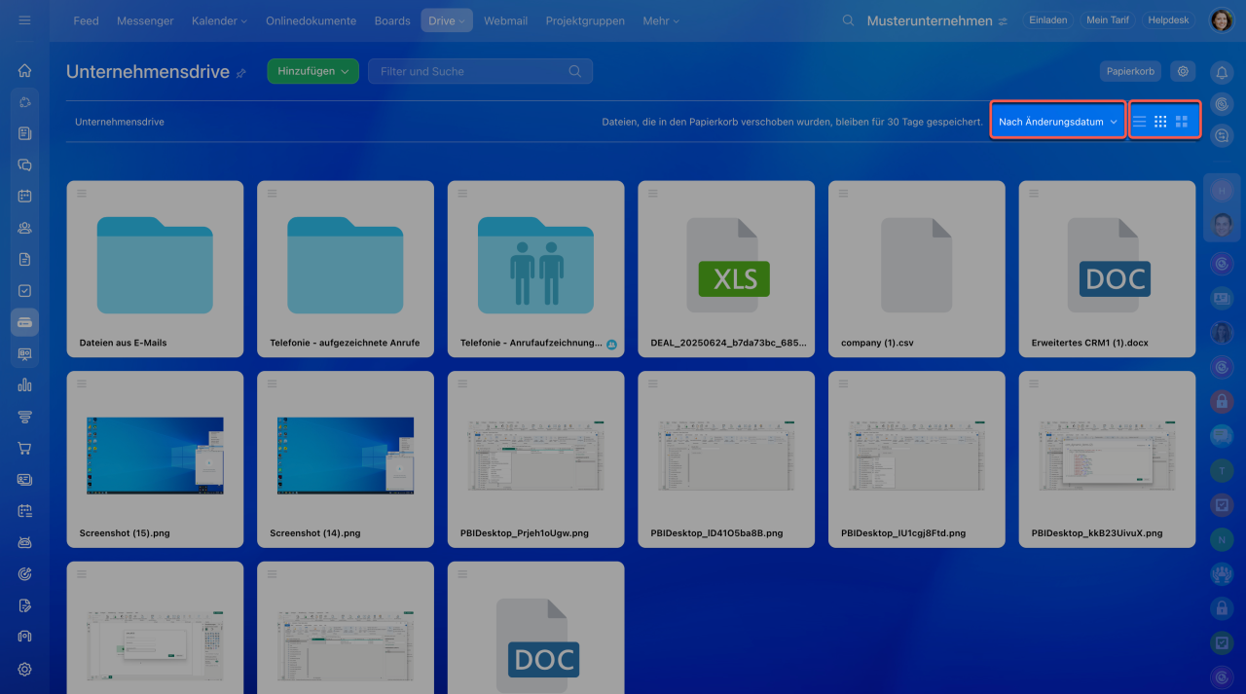1246x694 pixels.
Task: Switch to list view mode
Action: pyautogui.click(x=1139, y=122)
